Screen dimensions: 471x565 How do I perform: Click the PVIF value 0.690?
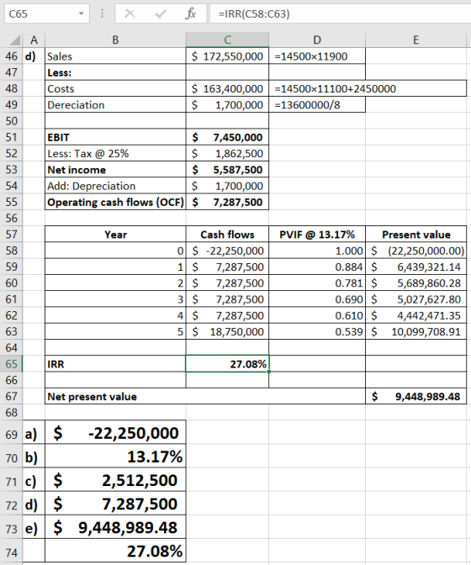tap(317, 299)
